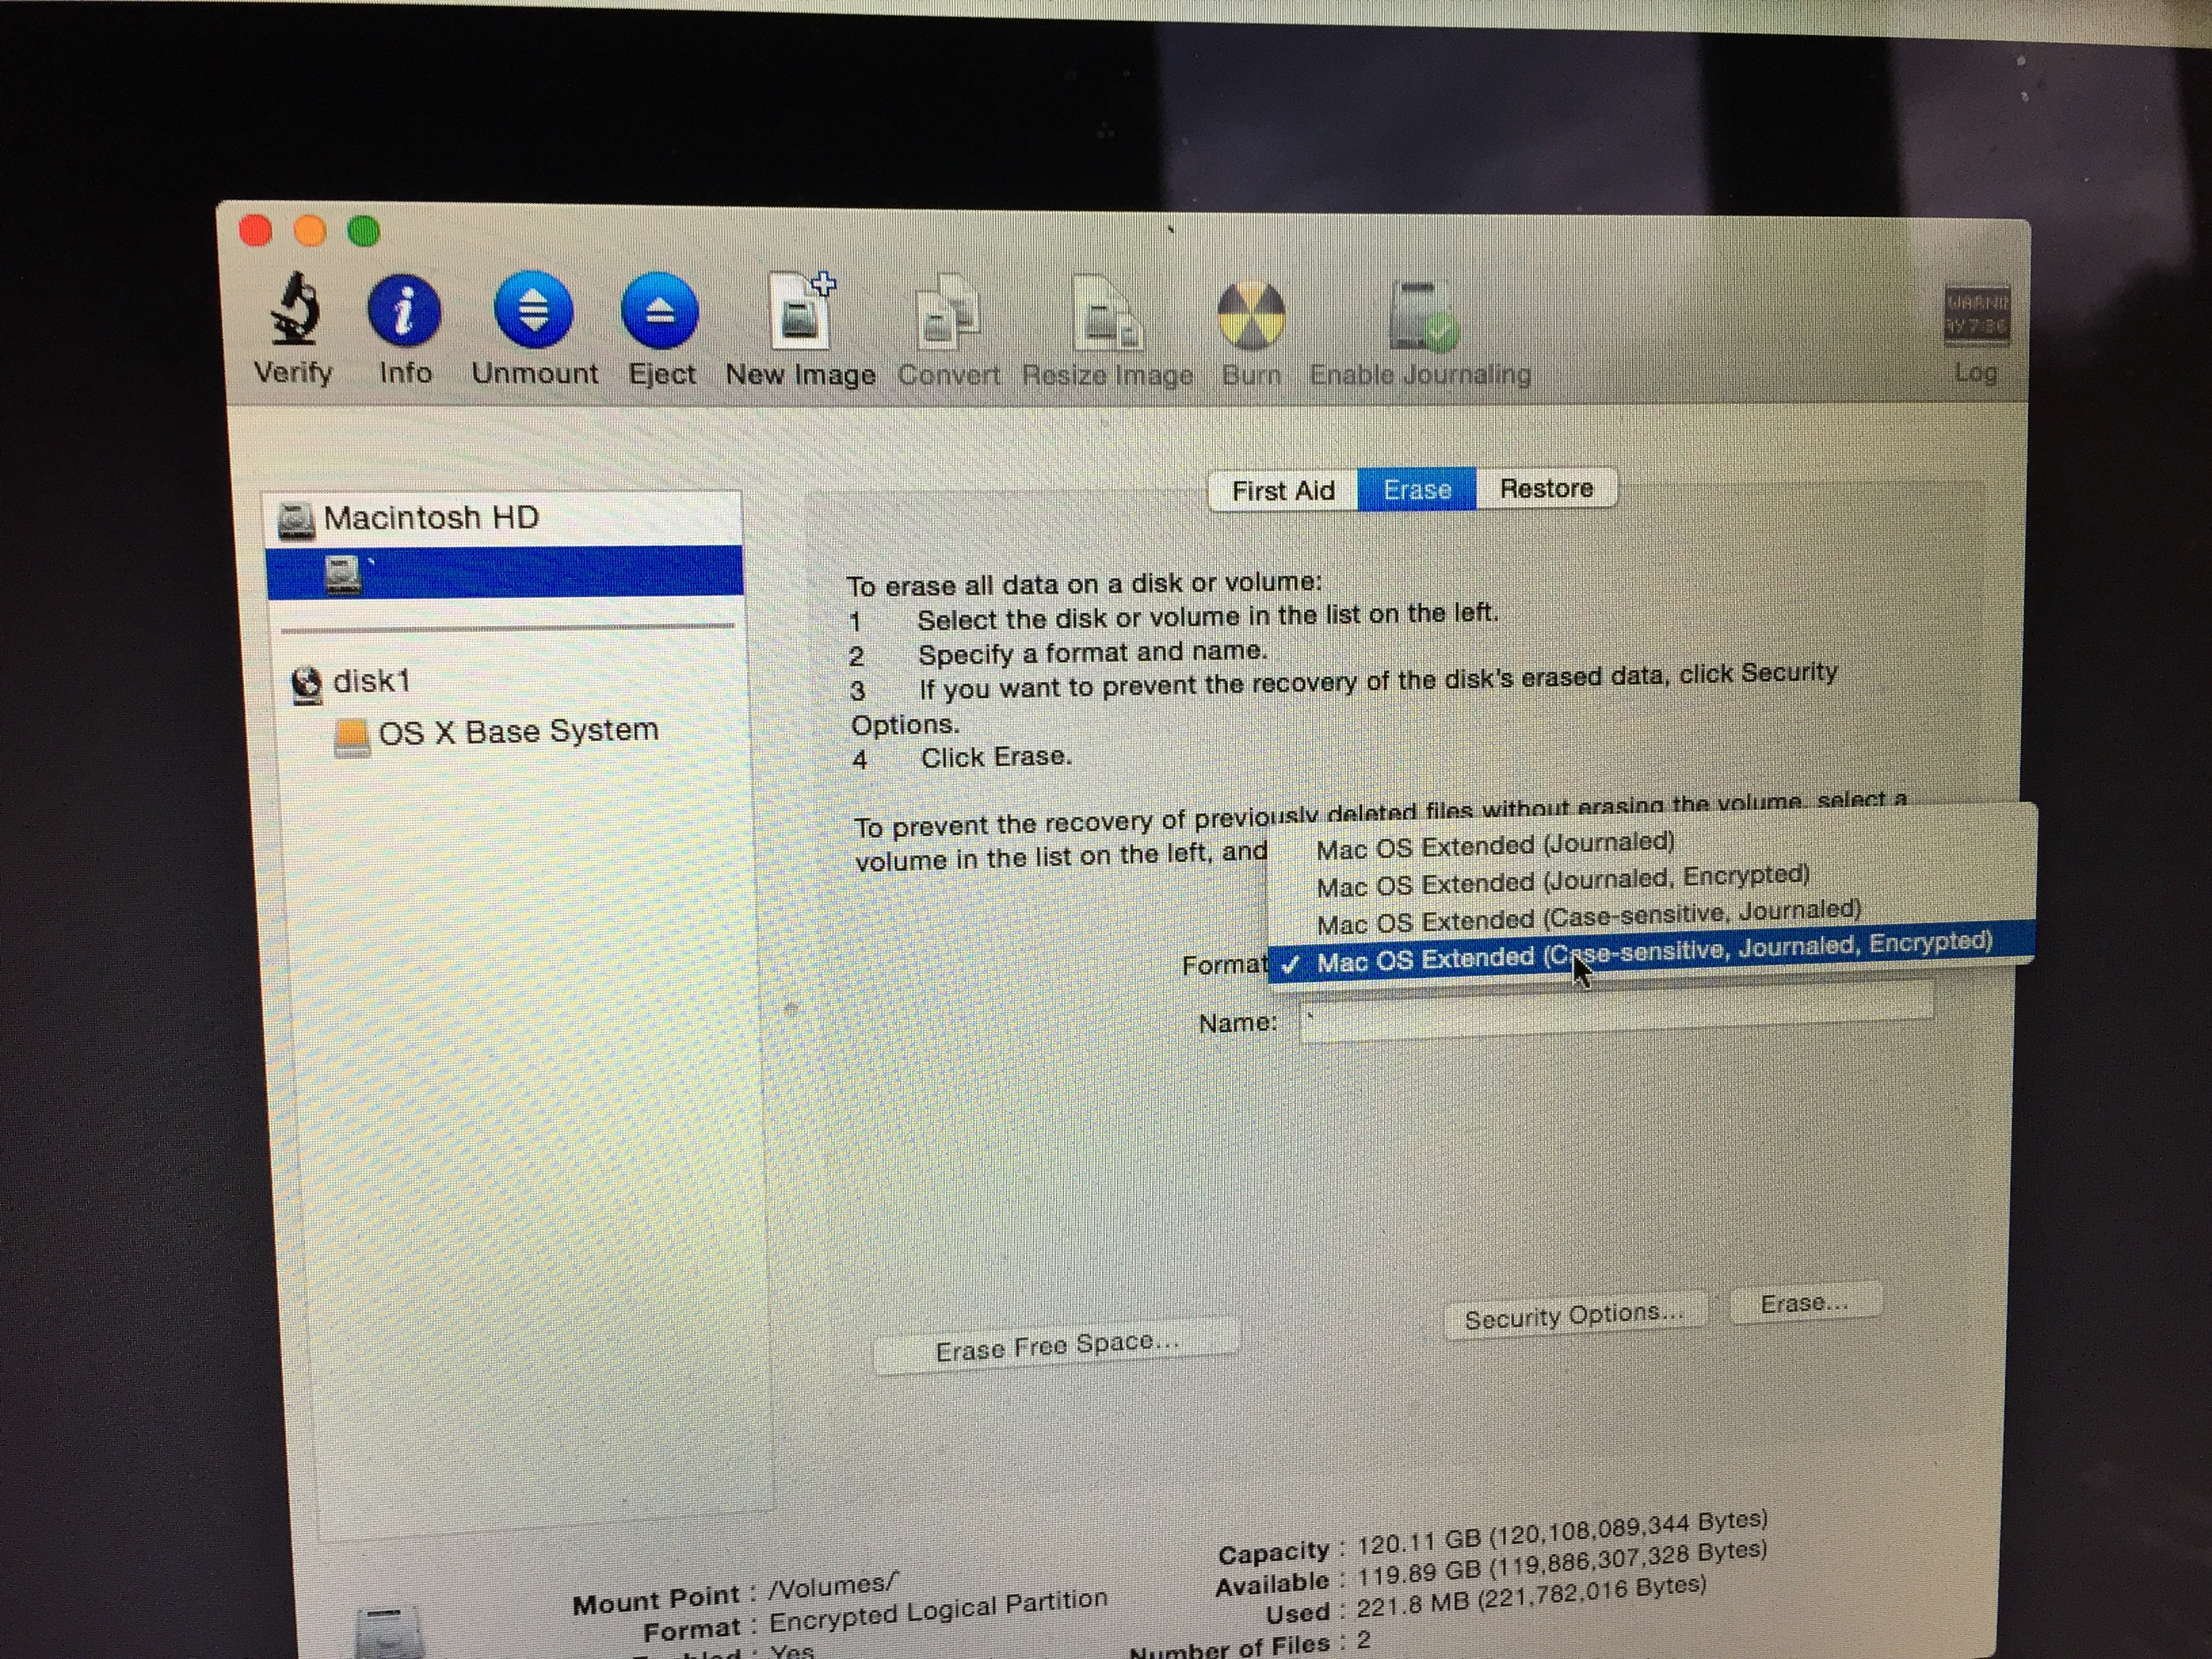Click the Encrypted Logical Partition format text
The width and height of the screenshot is (2212, 1659).
pos(938,1611)
